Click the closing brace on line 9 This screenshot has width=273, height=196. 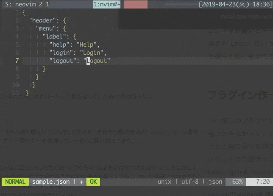pos(37,77)
